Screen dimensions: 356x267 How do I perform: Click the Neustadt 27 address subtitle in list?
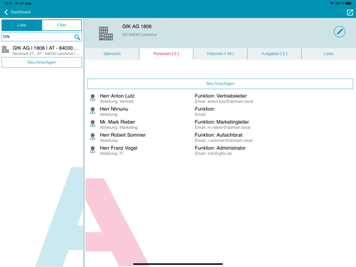(x=46, y=54)
